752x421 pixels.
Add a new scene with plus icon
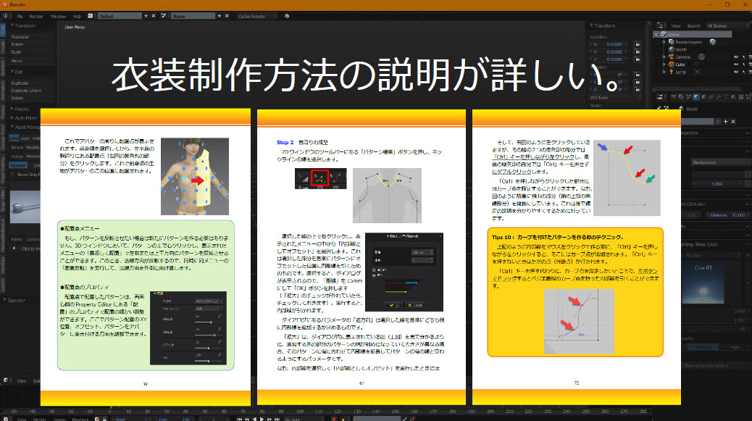pos(220,16)
